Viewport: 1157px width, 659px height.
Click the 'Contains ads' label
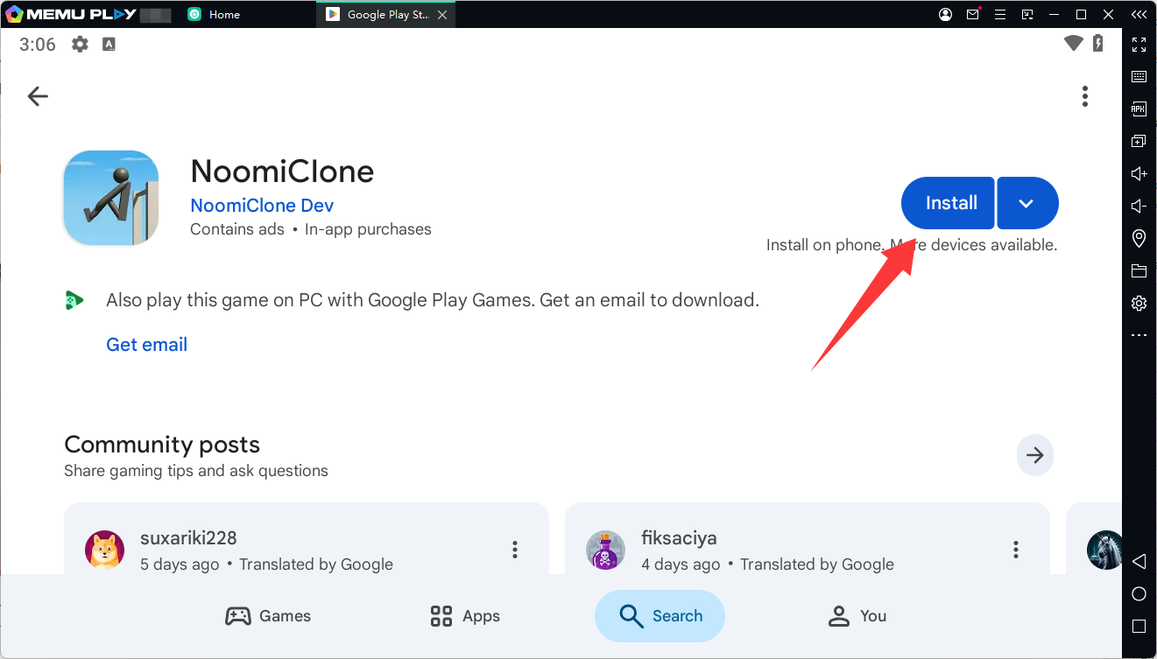pyautogui.click(x=237, y=229)
